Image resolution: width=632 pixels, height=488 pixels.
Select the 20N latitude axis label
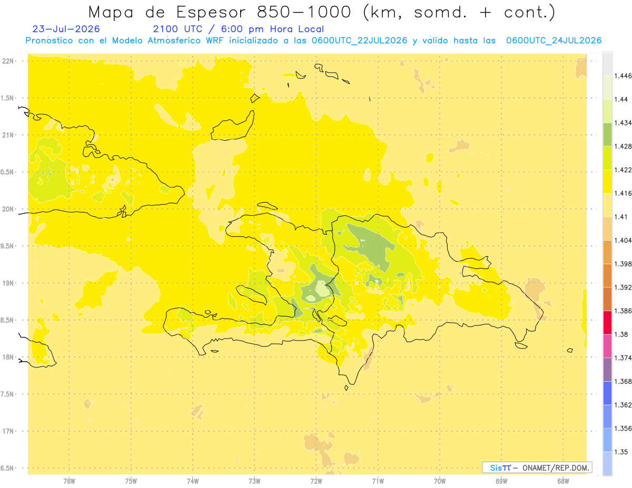[x=8, y=209]
